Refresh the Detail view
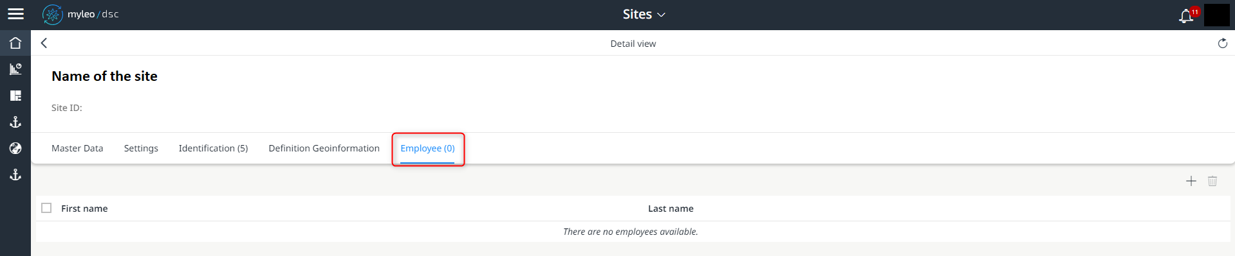Screen dimensions: 1235x256 (1222, 43)
